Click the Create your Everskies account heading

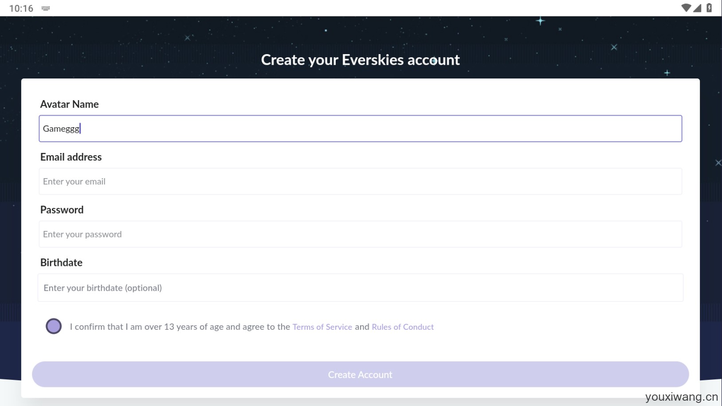pos(360,60)
